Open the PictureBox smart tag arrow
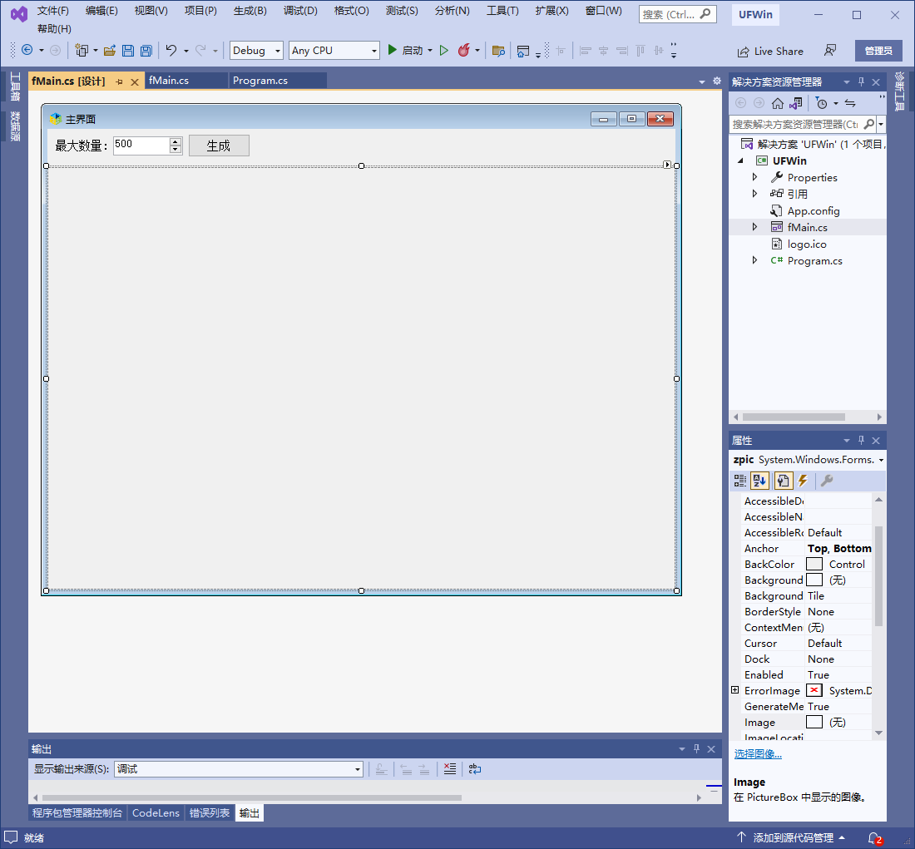 pos(667,165)
